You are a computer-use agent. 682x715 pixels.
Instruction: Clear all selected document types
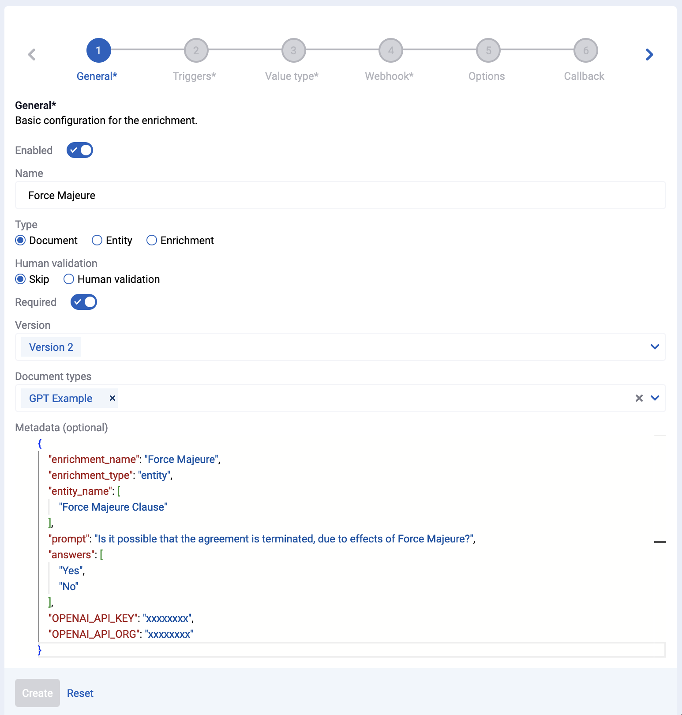[x=639, y=398]
